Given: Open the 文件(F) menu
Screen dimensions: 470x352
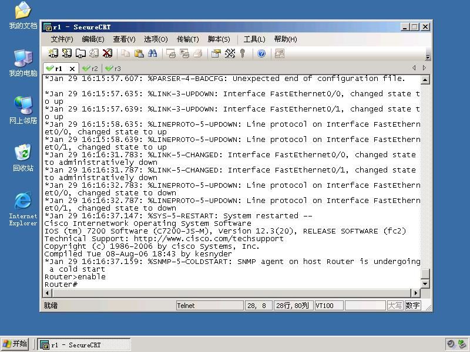Looking at the screenshot, I should pyautogui.click(x=62, y=39).
